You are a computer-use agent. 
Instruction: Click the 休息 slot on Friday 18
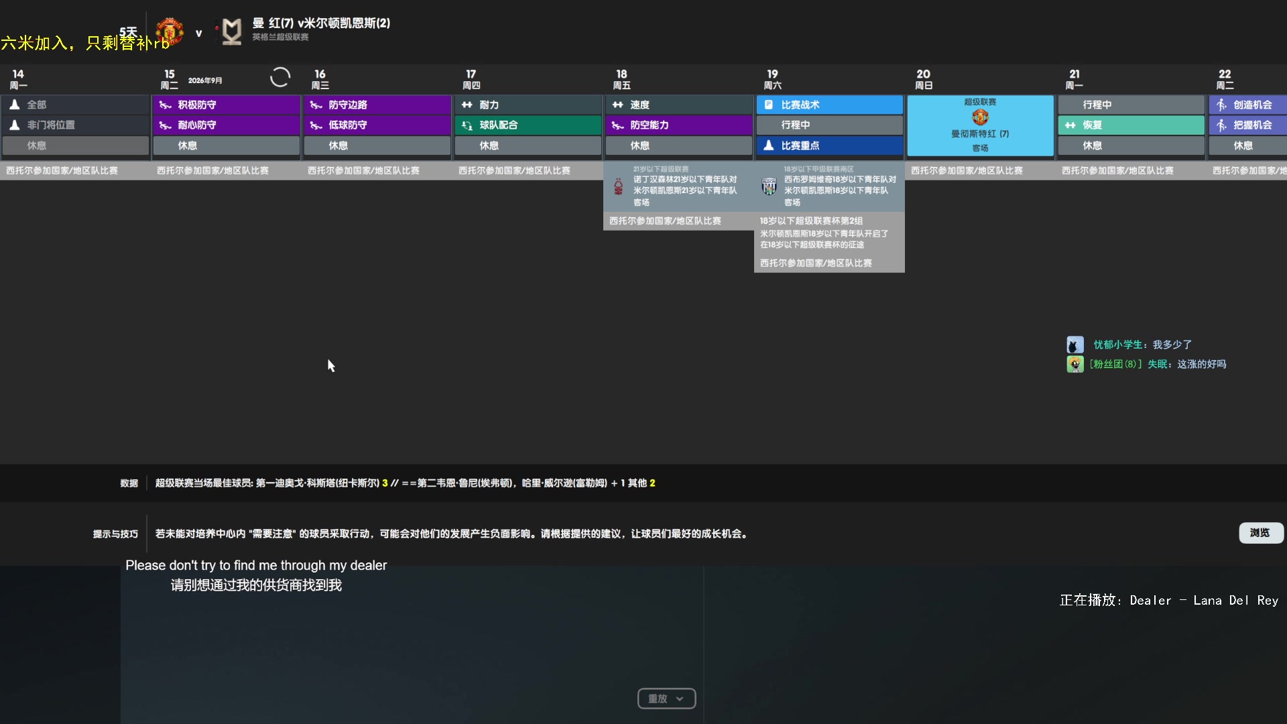(678, 145)
